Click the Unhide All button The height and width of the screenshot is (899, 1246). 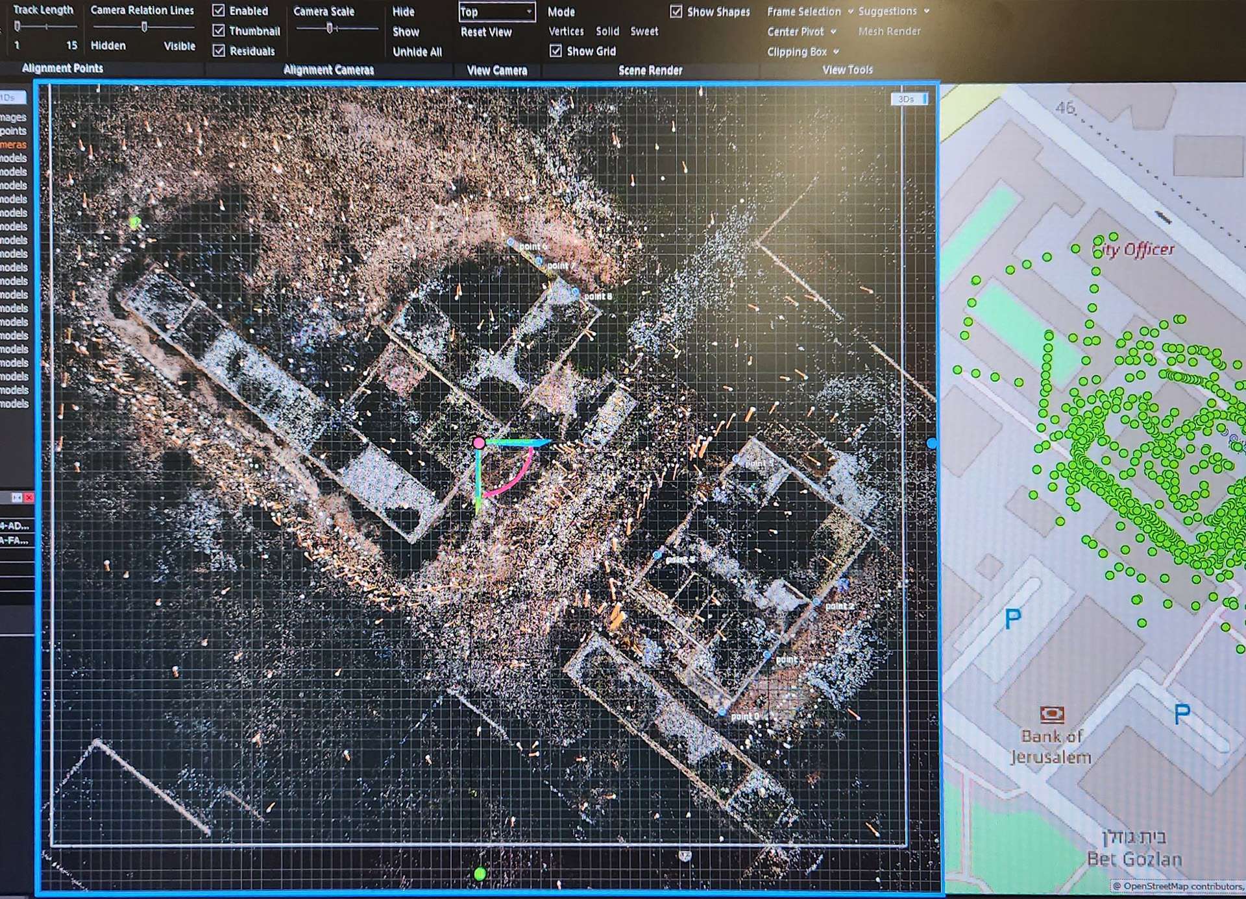(x=417, y=52)
